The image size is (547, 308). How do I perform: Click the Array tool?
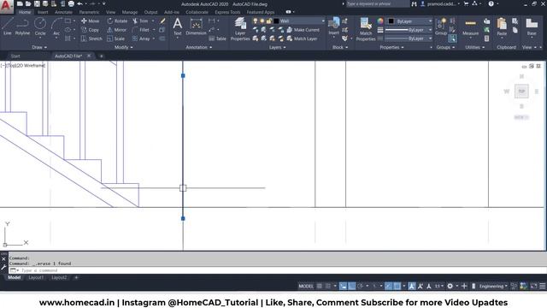coord(141,38)
